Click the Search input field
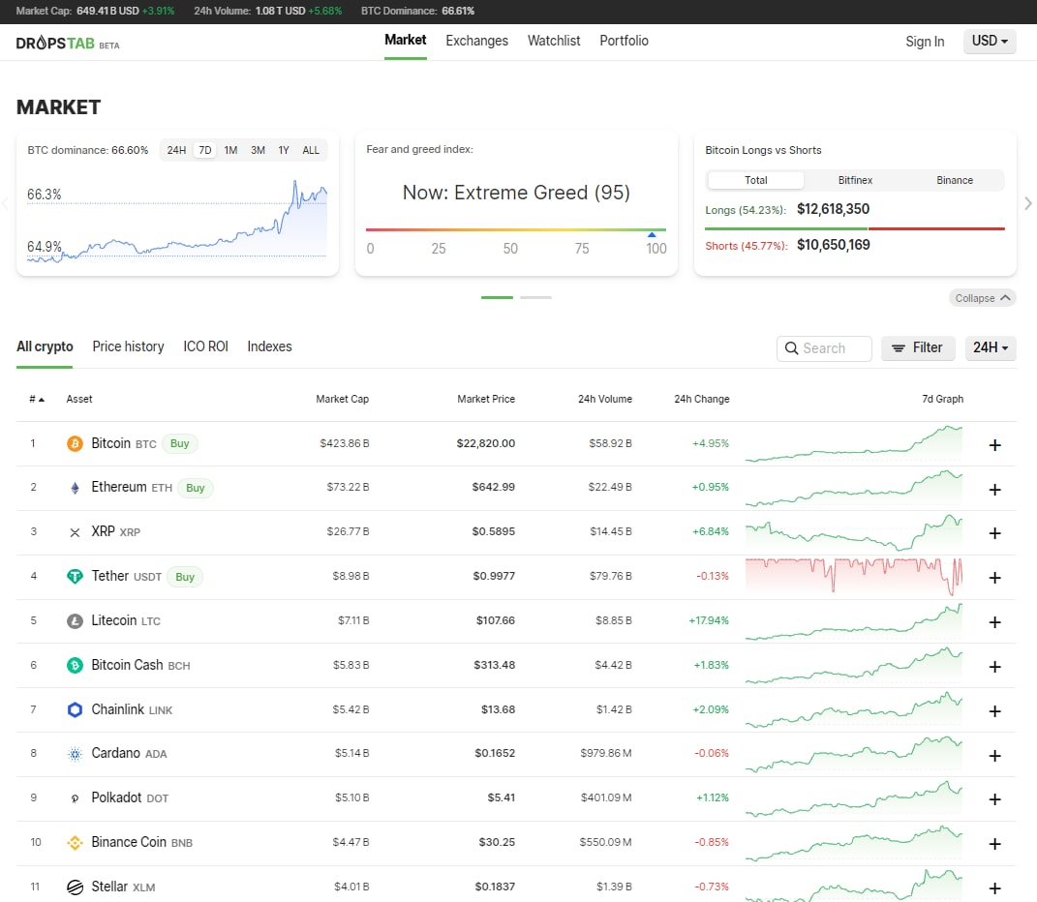This screenshot has width=1037, height=902. [824, 348]
